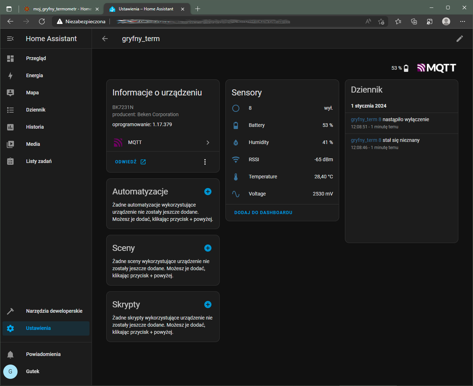The width and height of the screenshot is (473, 386).
Task: Open a new browser tab
Action: (x=198, y=9)
